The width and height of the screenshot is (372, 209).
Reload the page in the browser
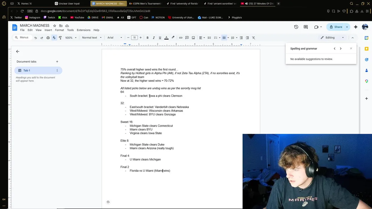pyautogui.click(x=22, y=11)
